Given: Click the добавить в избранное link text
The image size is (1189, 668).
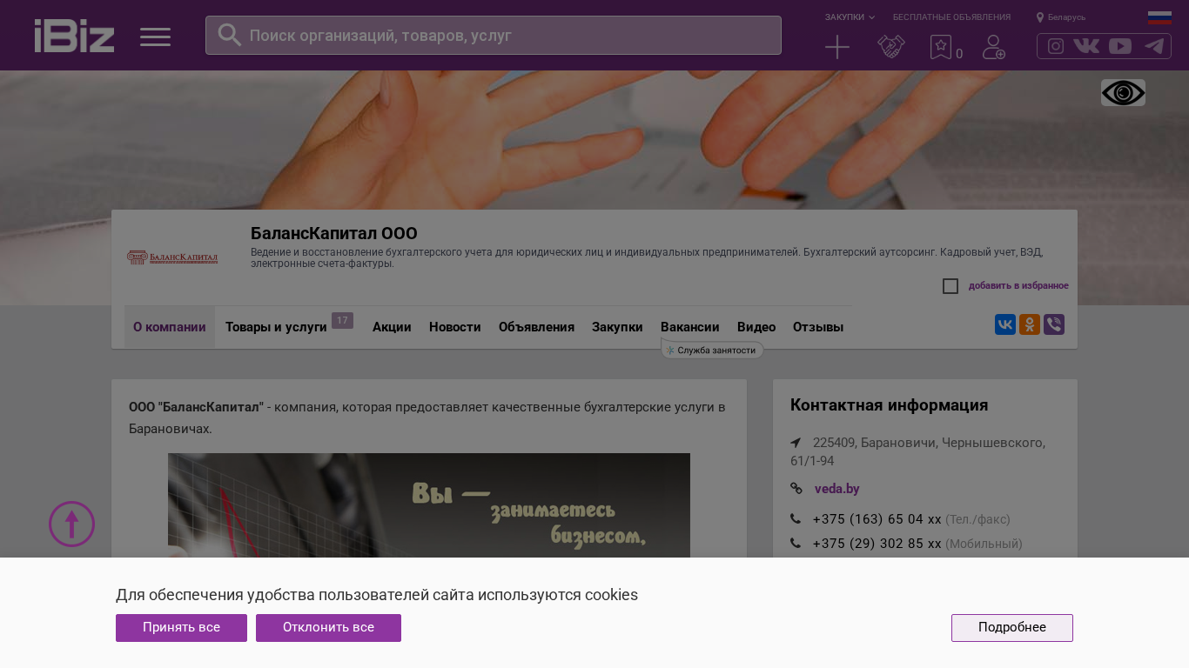Looking at the screenshot, I should click(x=1018, y=286).
